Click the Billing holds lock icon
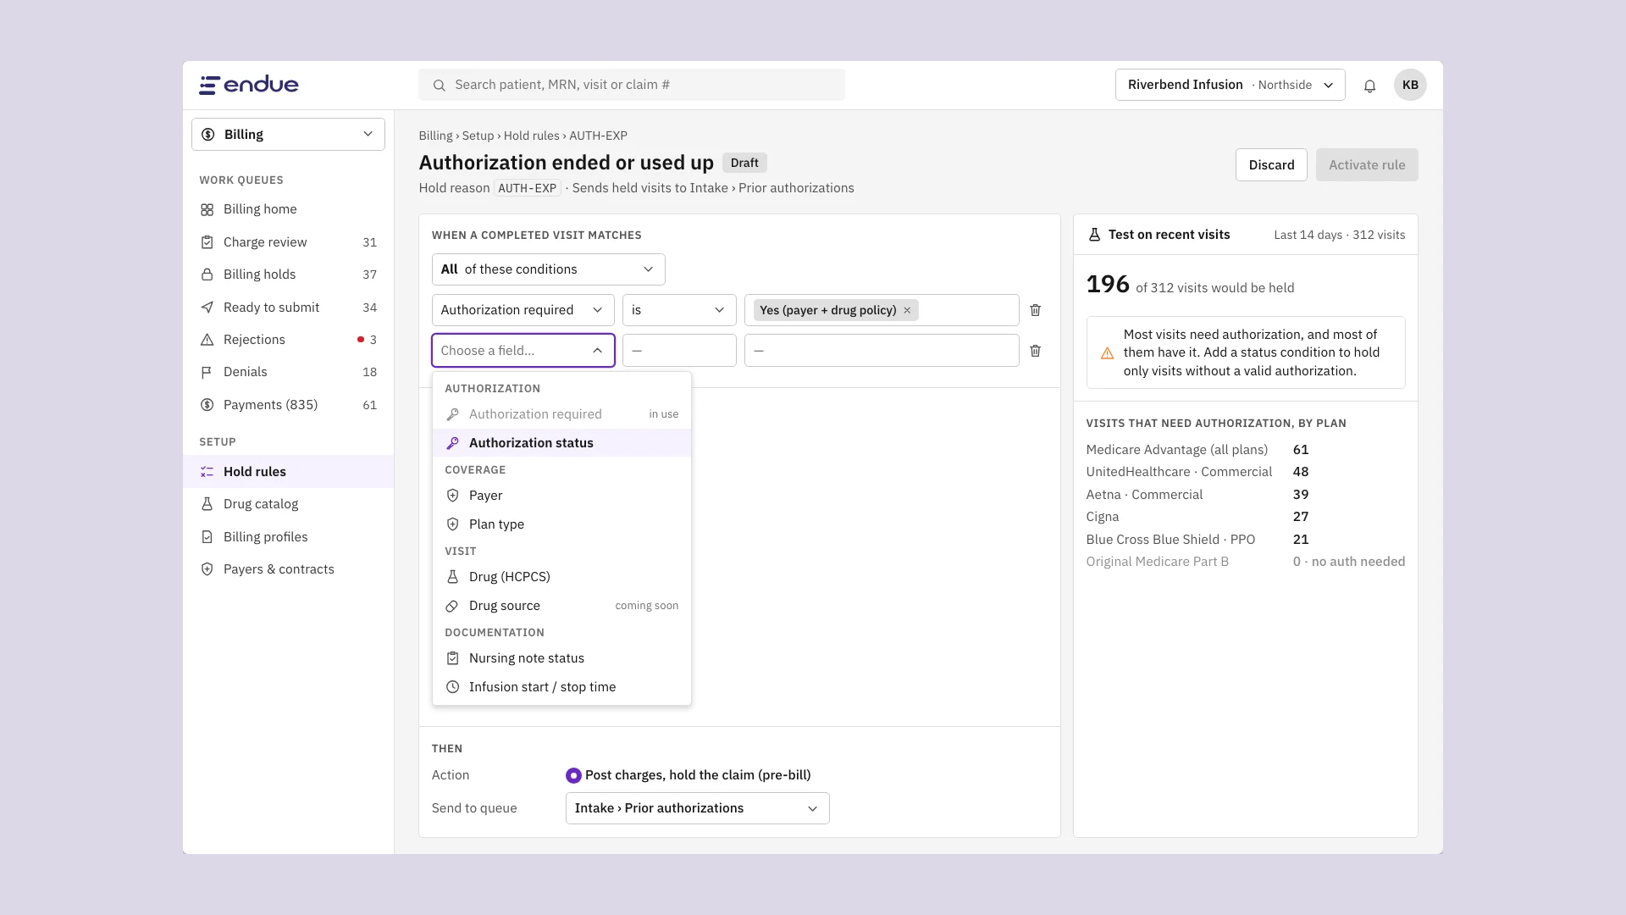The height and width of the screenshot is (915, 1626). point(207,274)
